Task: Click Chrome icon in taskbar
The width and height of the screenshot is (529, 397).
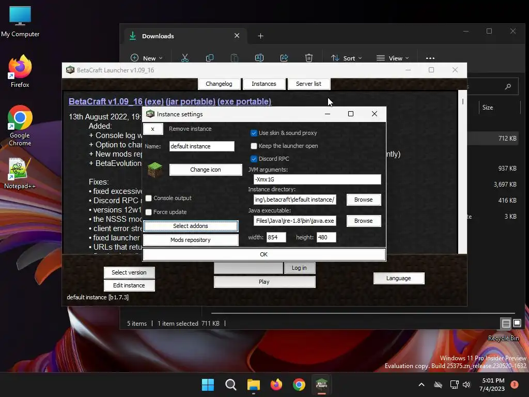Action: [x=299, y=385]
